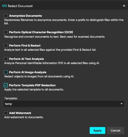Click the Perform Optical Character Recognition (OCR) label
128x137 pixels.
[x=41, y=32]
